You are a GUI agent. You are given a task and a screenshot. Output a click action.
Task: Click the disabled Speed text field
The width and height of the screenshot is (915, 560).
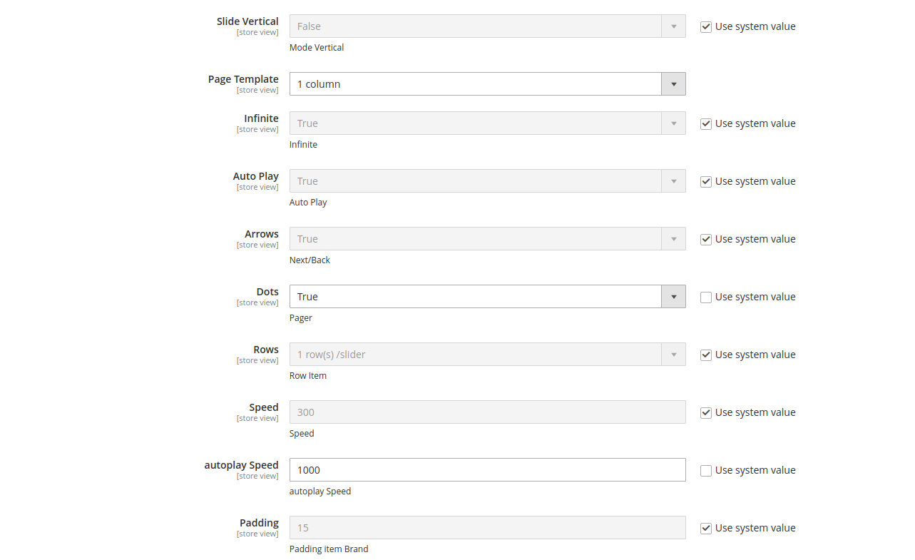pos(487,412)
